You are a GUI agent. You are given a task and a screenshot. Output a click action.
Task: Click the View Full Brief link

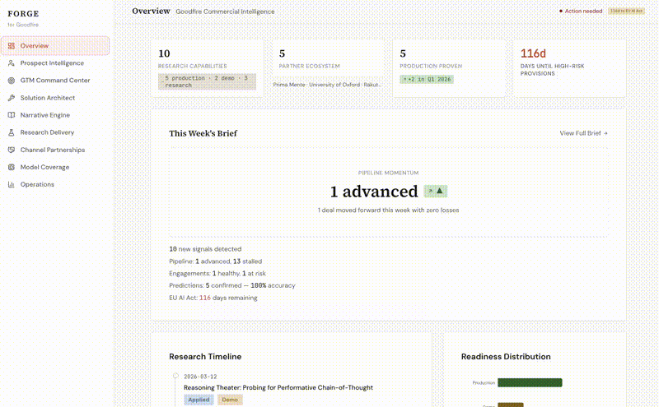[x=583, y=133]
